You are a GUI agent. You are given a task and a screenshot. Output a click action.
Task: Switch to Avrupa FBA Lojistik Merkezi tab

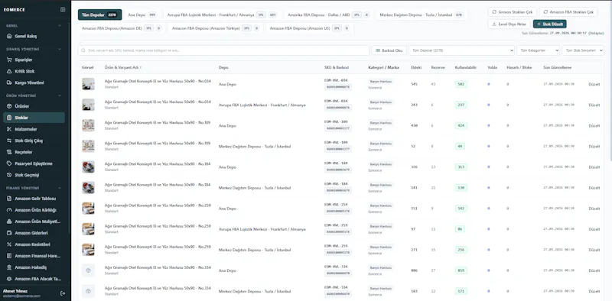tap(222, 15)
